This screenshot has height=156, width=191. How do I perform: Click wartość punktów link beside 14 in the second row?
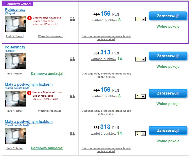pos(103,59)
